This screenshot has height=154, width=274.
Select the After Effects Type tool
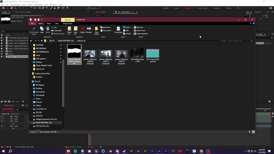(47, 8)
